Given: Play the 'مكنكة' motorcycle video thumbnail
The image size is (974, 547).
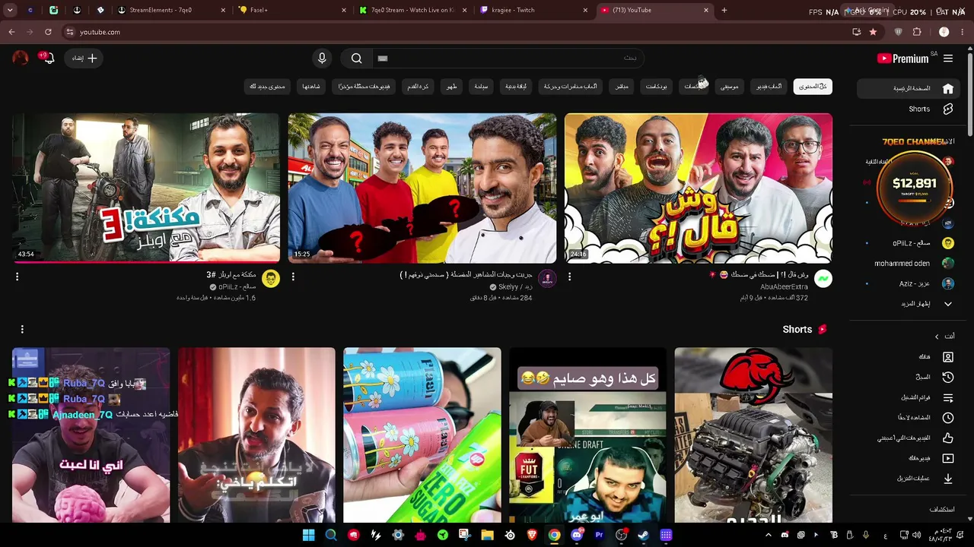Looking at the screenshot, I should [146, 188].
